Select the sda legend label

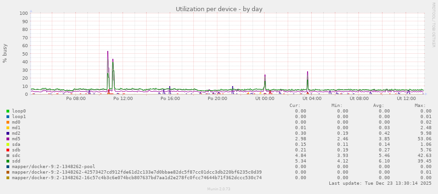(x=16, y=144)
